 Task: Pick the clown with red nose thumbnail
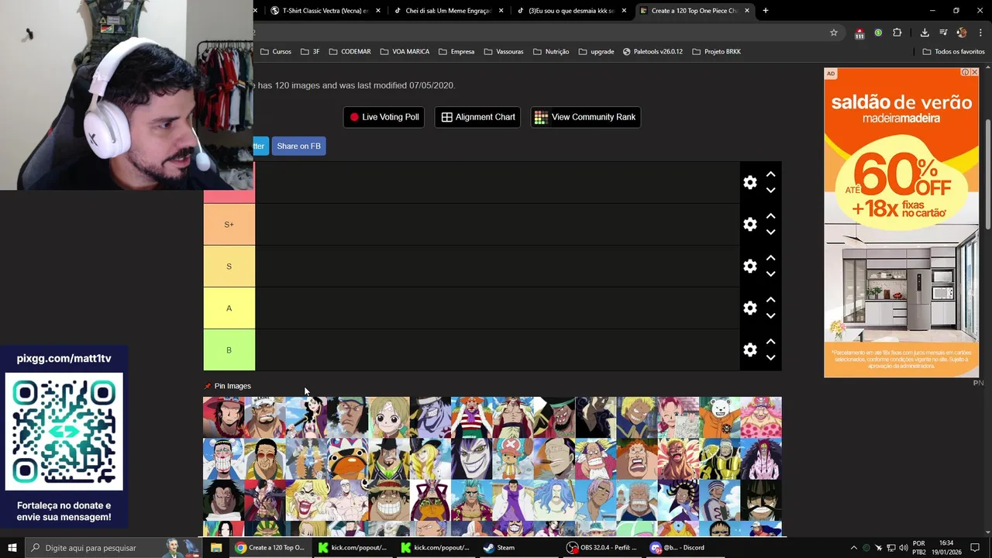coord(471,417)
